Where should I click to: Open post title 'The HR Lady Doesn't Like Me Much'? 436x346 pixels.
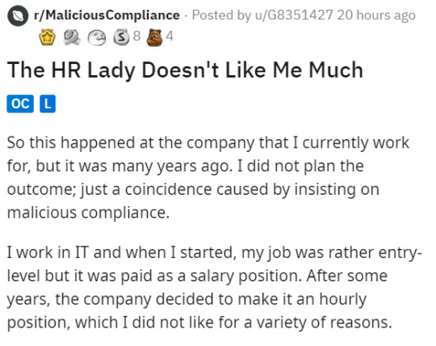[185, 70]
